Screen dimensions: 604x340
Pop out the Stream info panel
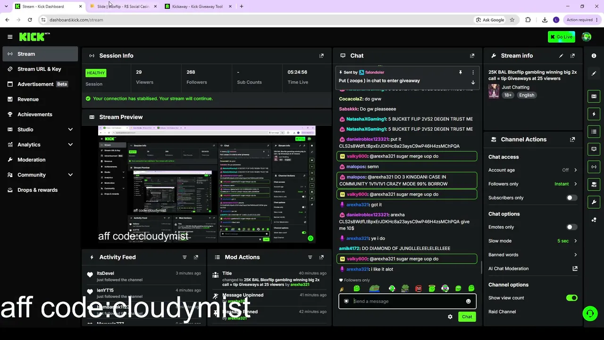[x=572, y=56]
